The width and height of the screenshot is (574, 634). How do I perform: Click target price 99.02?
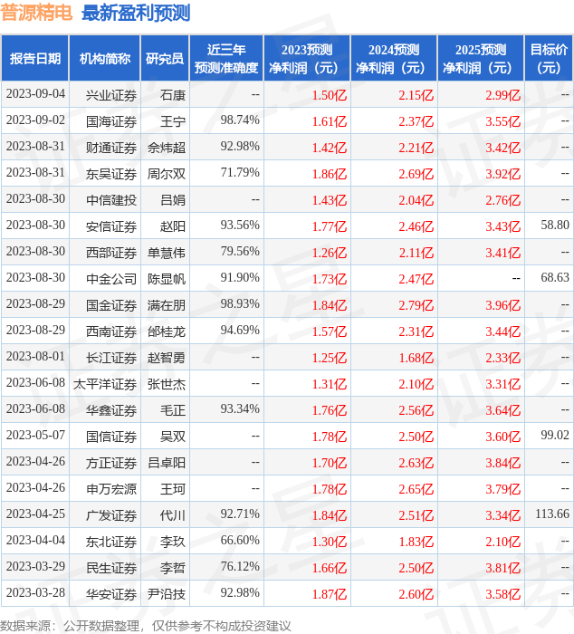[555, 435]
